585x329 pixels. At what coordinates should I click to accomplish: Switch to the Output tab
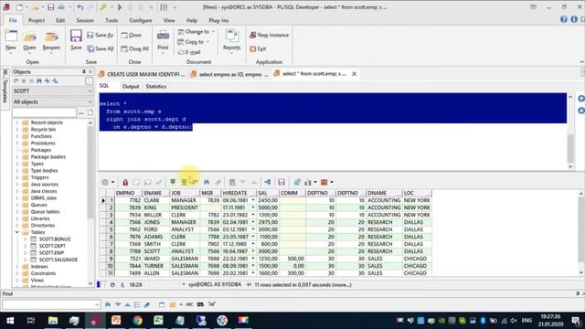pyautogui.click(x=131, y=86)
